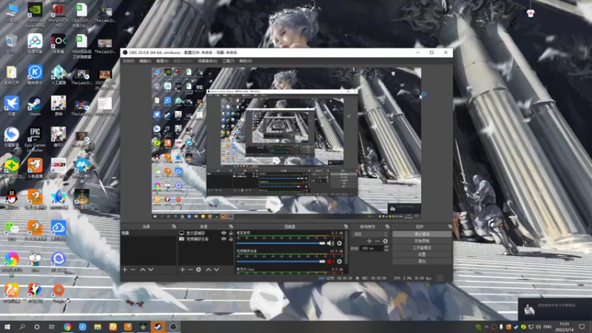Mute the Desktop Audio (桌面音频) speaker

330,243
